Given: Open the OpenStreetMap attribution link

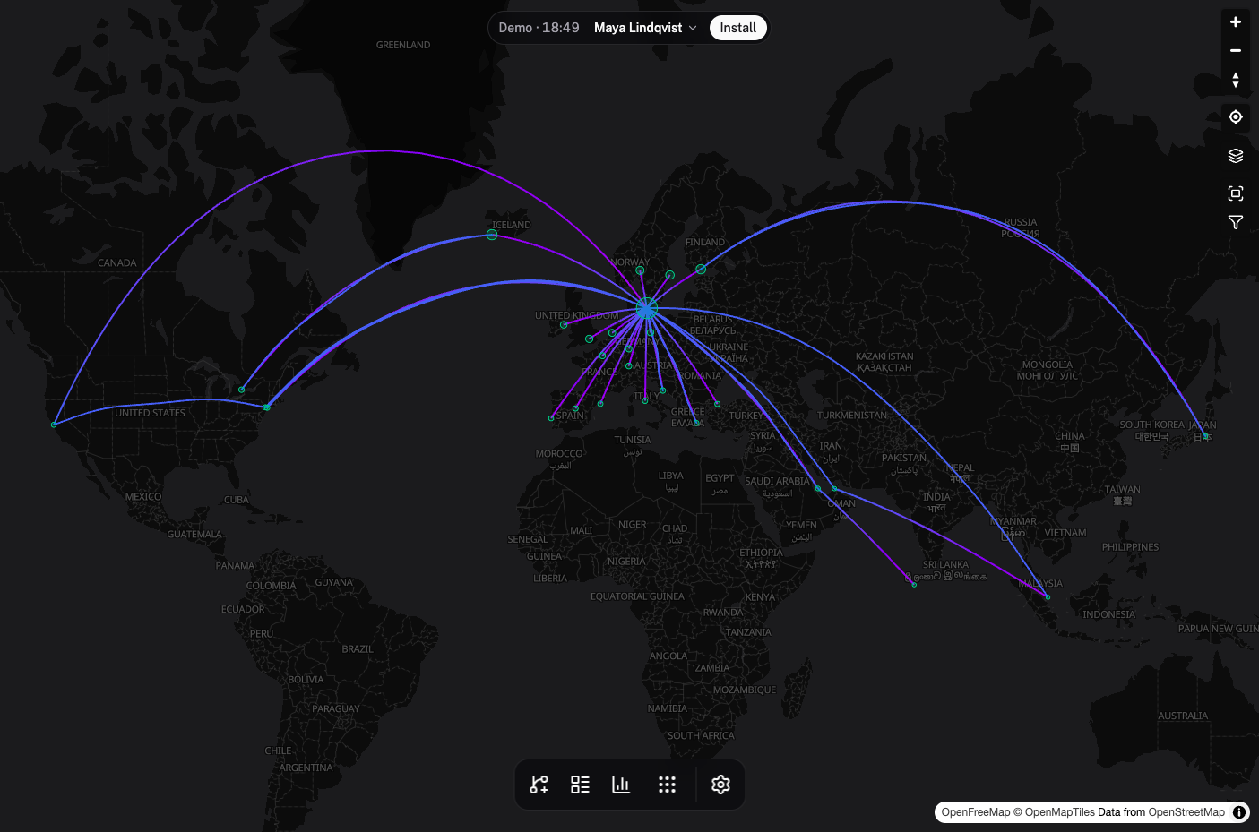Looking at the screenshot, I should coord(1186,812).
